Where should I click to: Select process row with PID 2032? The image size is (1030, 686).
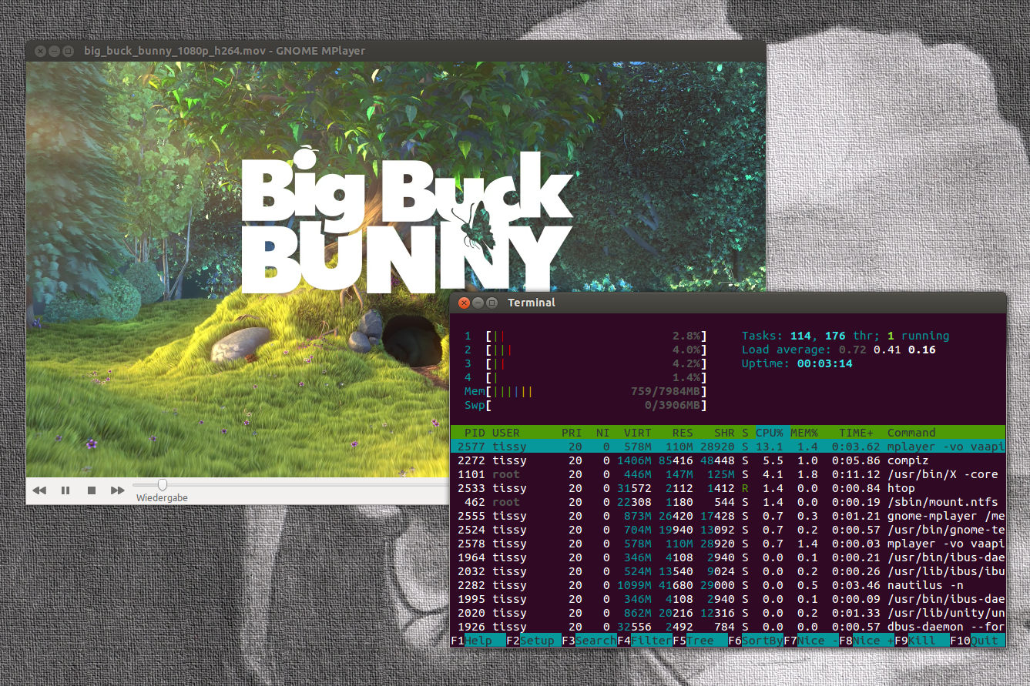tap(728, 571)
